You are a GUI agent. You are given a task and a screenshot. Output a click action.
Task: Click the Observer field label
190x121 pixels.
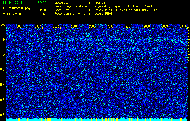(62, 2)
